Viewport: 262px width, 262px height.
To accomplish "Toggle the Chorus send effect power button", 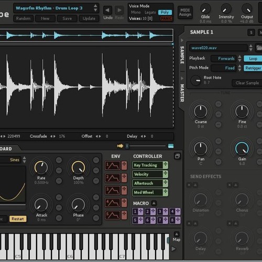I will 230,185.
